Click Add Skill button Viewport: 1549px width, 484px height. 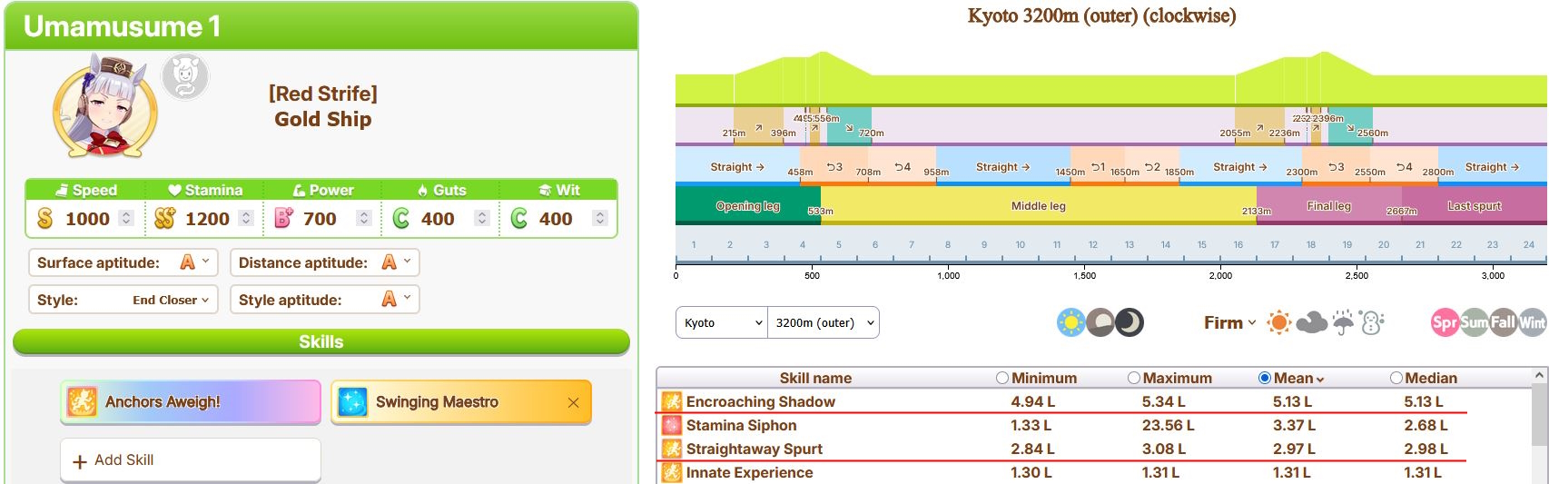(191, 460)
